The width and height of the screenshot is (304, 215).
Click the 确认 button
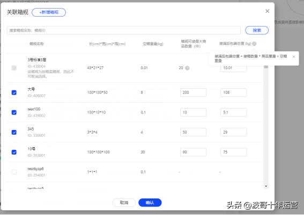click(150, 203)
